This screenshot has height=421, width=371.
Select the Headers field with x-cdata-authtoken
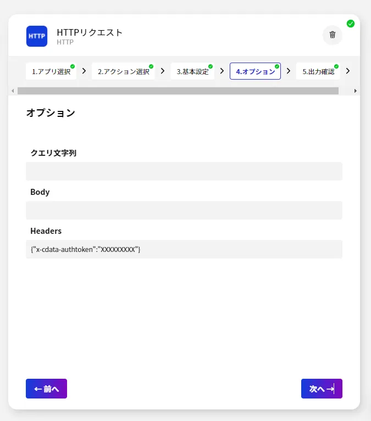point(184,249)
